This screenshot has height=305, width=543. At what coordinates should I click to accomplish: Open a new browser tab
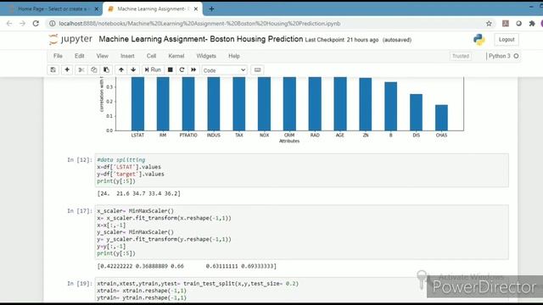tap(211, 9)
